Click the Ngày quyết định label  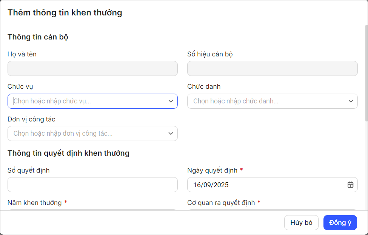212,170
